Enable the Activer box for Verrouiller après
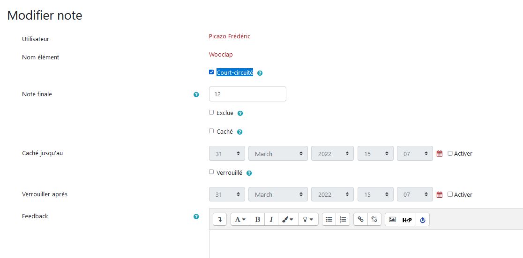The width and height of the screenshot is (523, 258). click(x=450, y=194)
